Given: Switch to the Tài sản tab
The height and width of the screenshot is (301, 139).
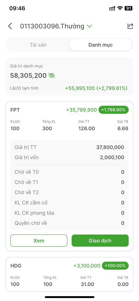Looking at the screenshot, I should pos(38,45).
